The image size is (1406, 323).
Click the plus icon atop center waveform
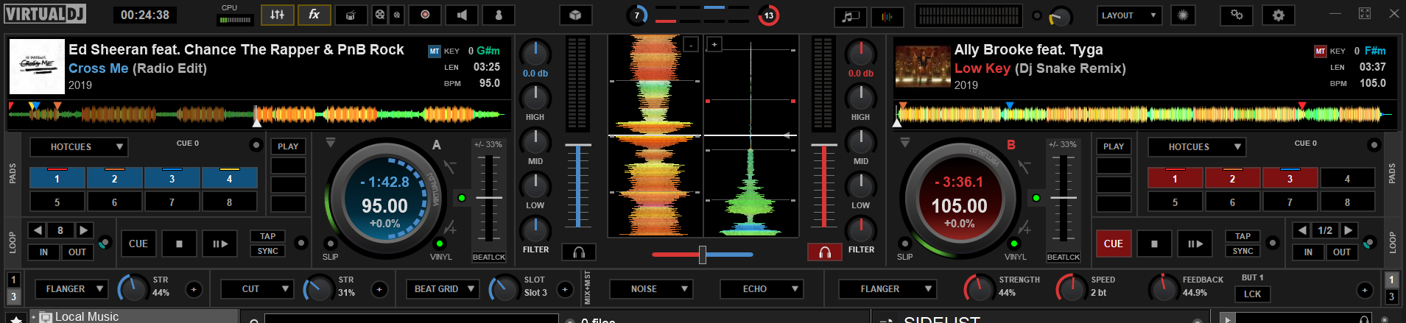coord(714,45)
